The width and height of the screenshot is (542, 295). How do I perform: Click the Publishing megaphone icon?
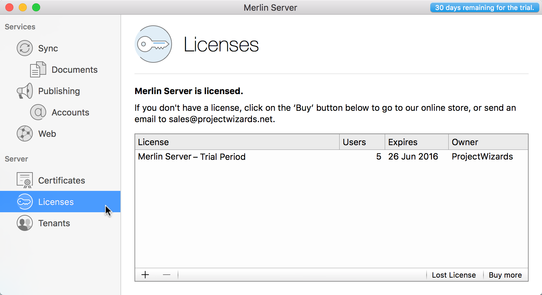[x=25, y=91]
